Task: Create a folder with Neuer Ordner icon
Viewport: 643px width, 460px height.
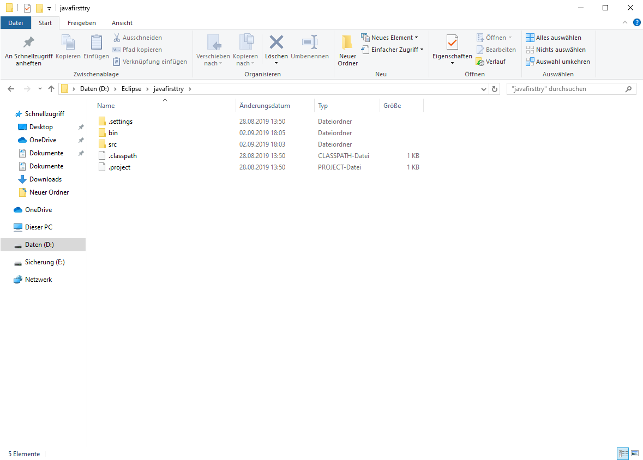Action: [x=347, y=42]
